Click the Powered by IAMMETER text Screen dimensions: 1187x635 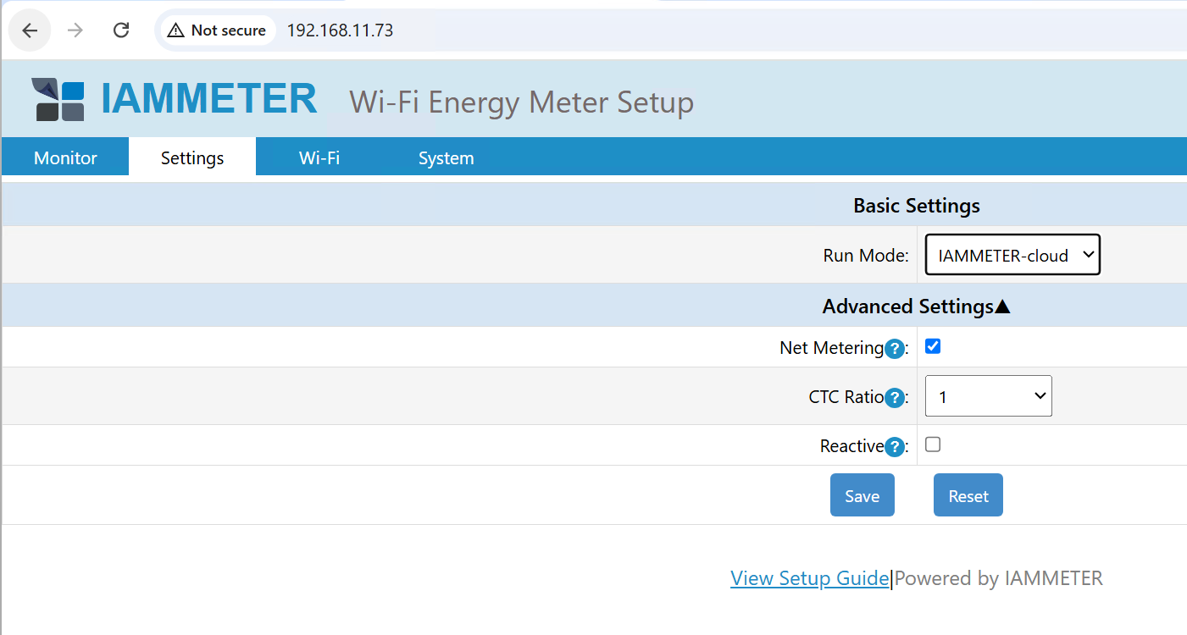pyautogui.click(x=999, y=578)
